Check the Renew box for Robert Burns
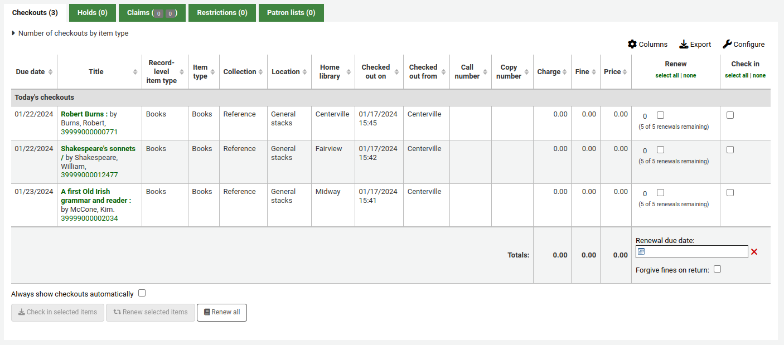This screenshot has width=784, height=345. point(660,114)
